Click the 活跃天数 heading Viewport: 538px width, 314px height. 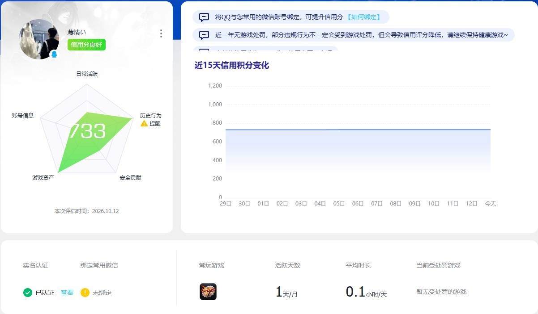click(x=287, y=265)
